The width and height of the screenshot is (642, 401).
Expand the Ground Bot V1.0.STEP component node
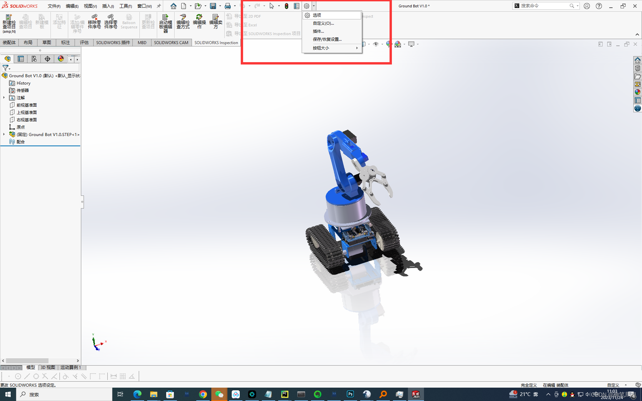tap(4, 134)
